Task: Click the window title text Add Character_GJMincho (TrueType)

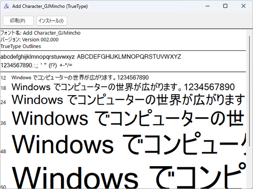Action: [x=50, y=6]
